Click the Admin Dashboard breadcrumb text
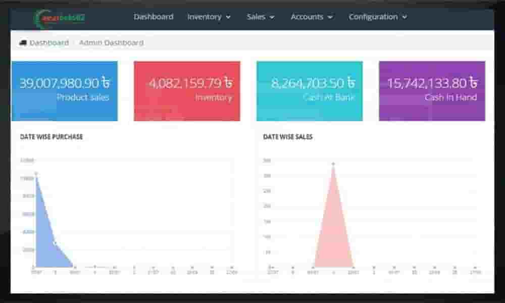The width and height of the screenshot is (505, 303). click(x=112, y=42)
